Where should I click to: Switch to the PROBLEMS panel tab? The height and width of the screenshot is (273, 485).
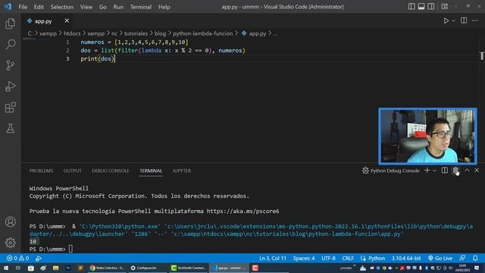pyautogui.click(x=41, y=171)
